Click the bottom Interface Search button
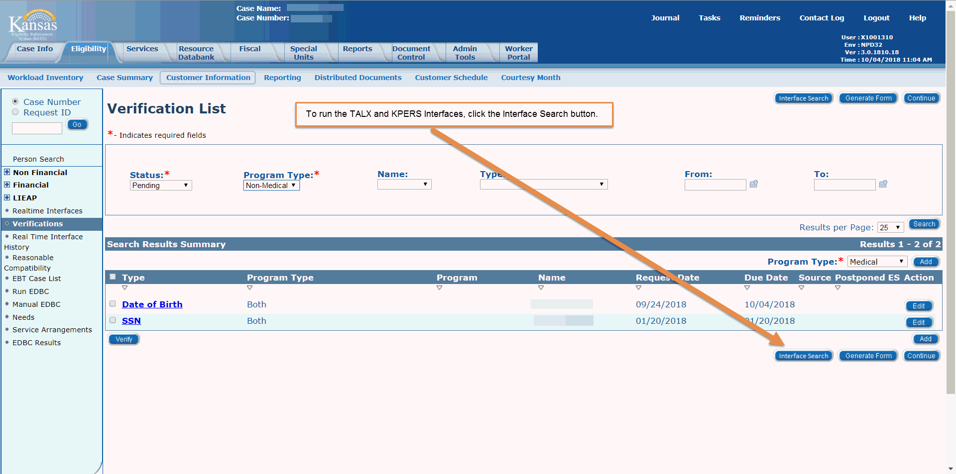Image resolution: width=956 pixels, height=474 pixels. pos(803,356)
